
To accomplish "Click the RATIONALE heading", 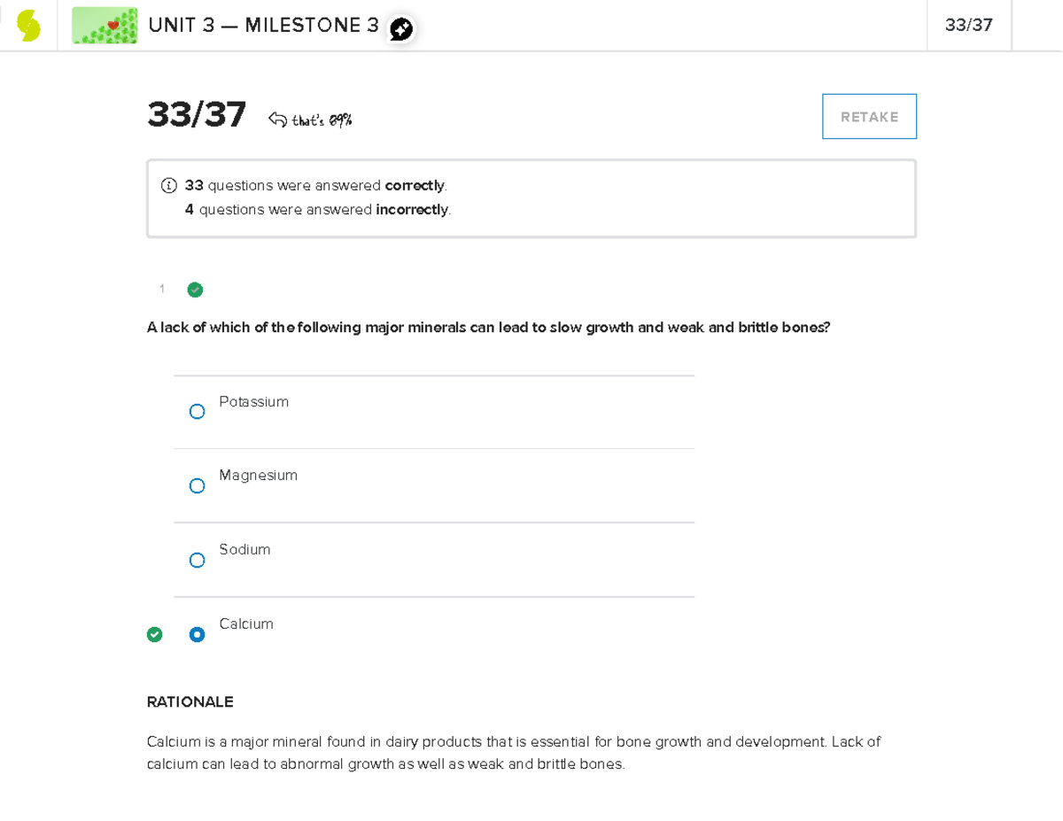I will [x=190, y=702].
